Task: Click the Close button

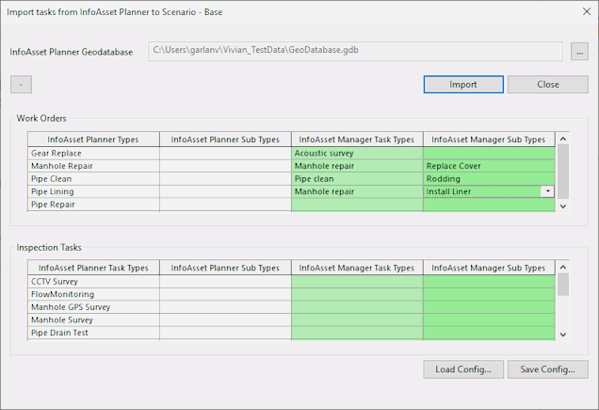Action: click(548, 84)
